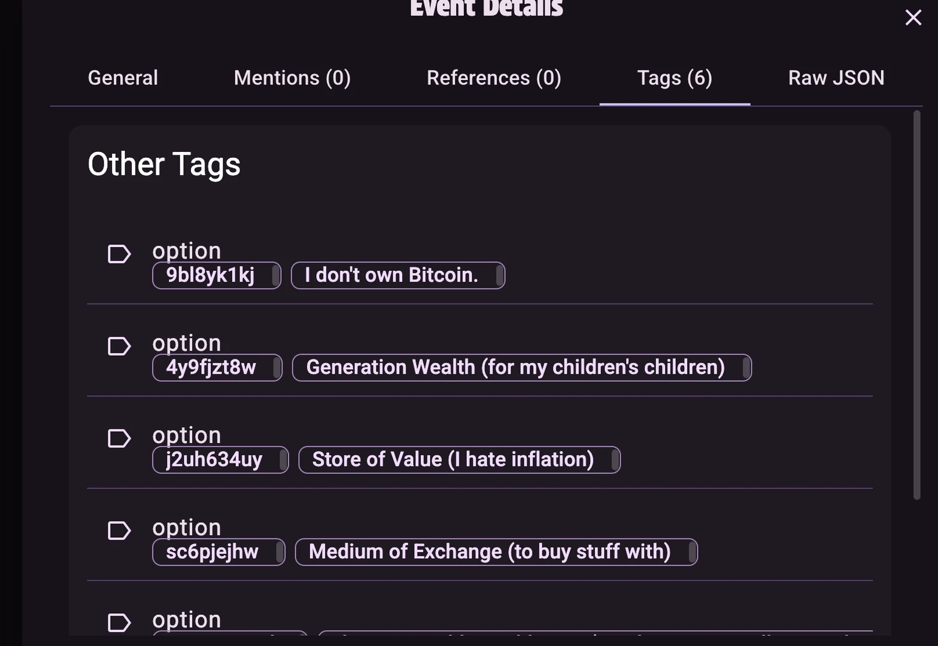Click the tag icon beside sc6pjejhw option
This screenshot has width=938, height=646.
coord(119,531)
